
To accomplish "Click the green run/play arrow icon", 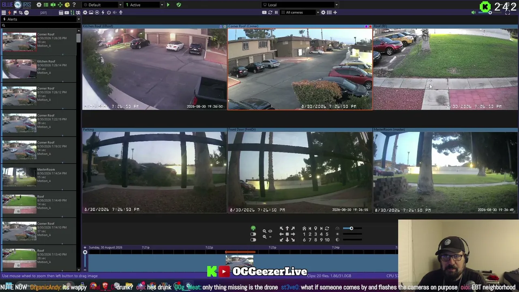I will click(168, 5).
